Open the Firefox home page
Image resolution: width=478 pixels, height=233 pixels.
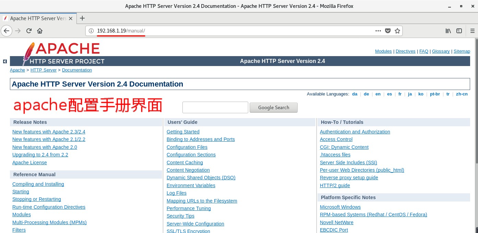pos(39,31)
